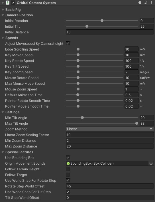155x202 pixels.
Task: Uncheck Use Bounding Box
Action: [68, 157]
